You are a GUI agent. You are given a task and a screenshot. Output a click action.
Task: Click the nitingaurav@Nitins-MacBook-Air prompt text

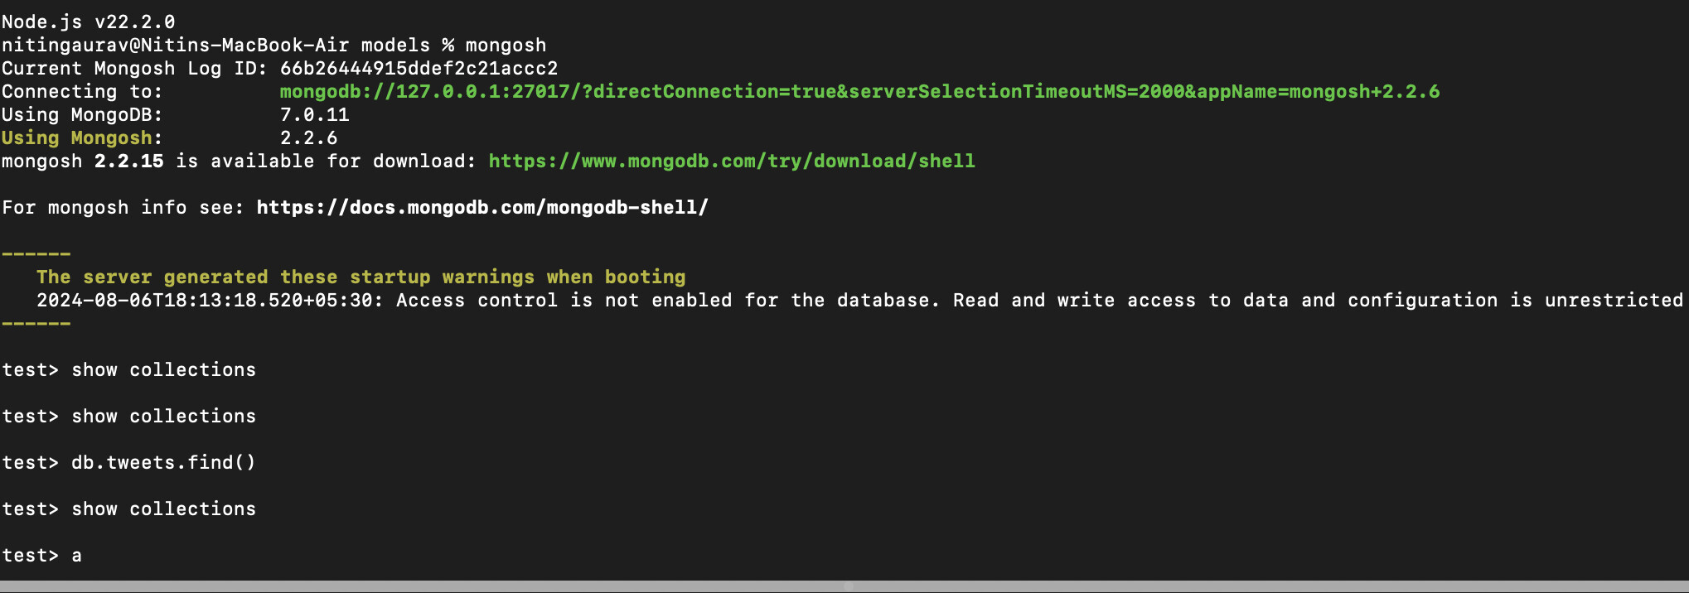(x=174, y=45)
